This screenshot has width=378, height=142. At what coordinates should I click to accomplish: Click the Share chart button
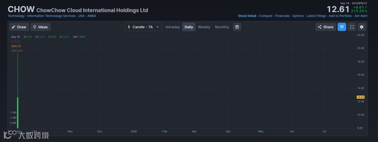(325, 27)
